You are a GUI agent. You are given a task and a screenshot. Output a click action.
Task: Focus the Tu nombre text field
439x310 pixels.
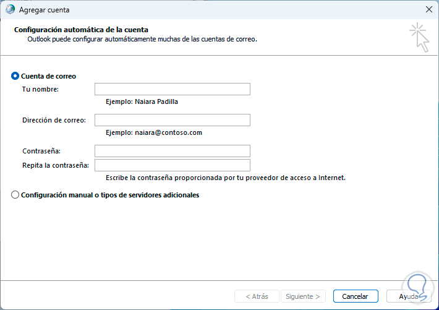(172, 89)
